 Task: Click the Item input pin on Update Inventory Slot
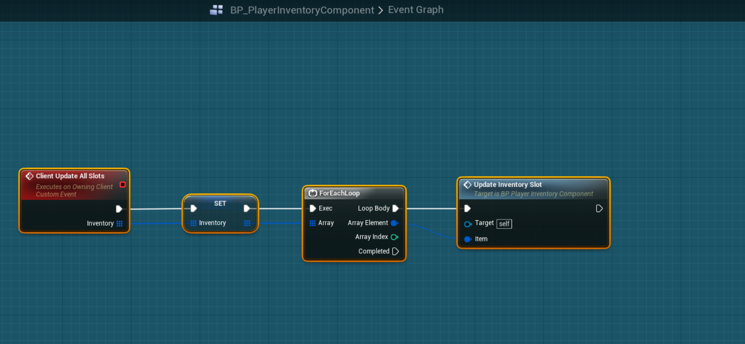468,239
